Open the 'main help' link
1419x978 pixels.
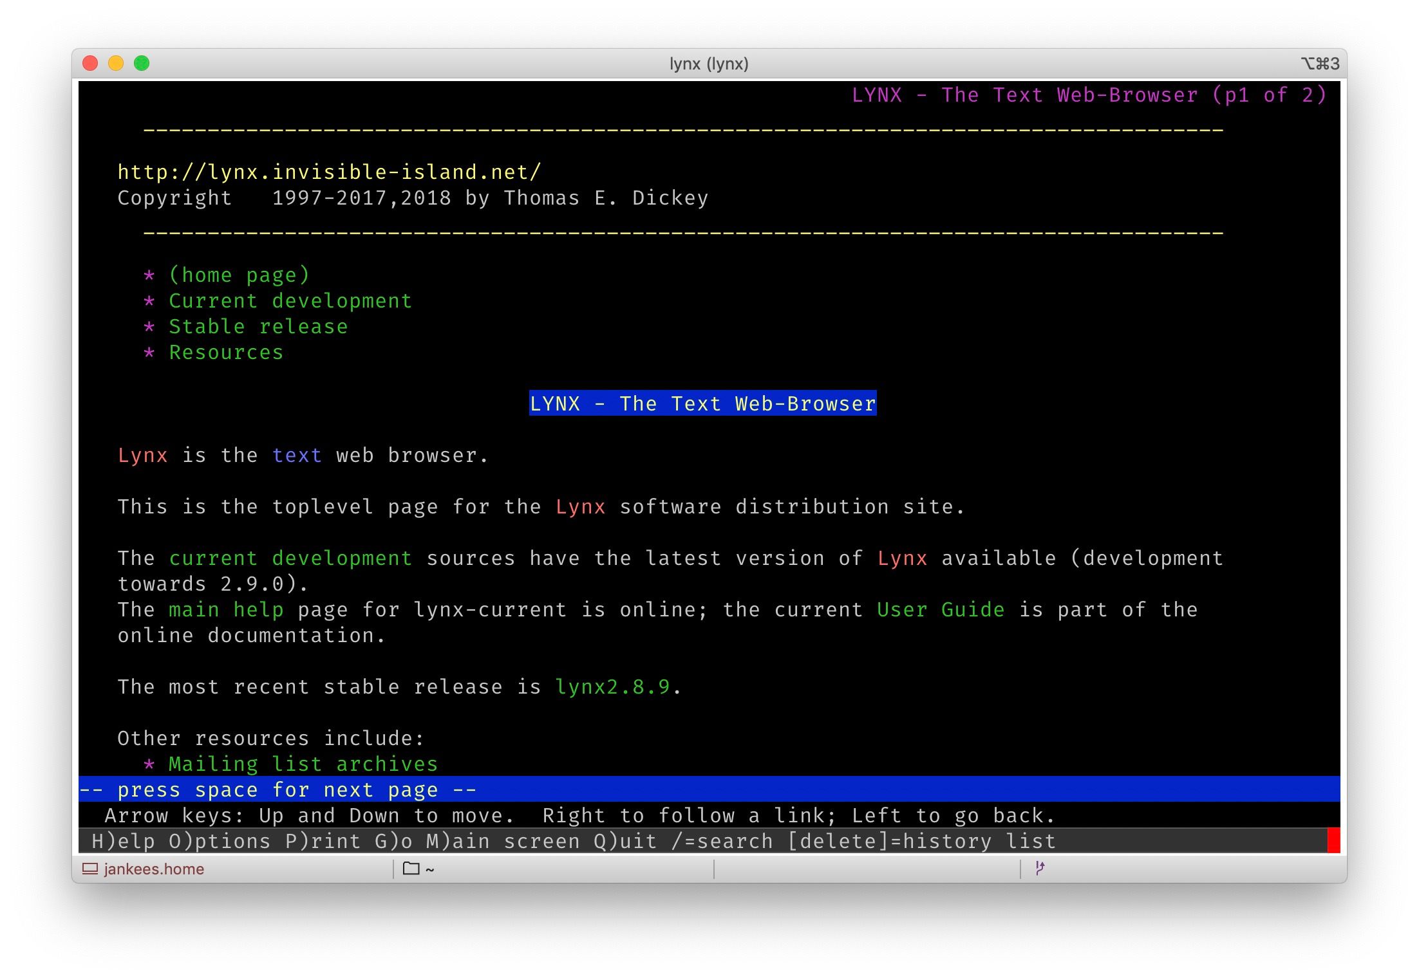pos(226,610)
